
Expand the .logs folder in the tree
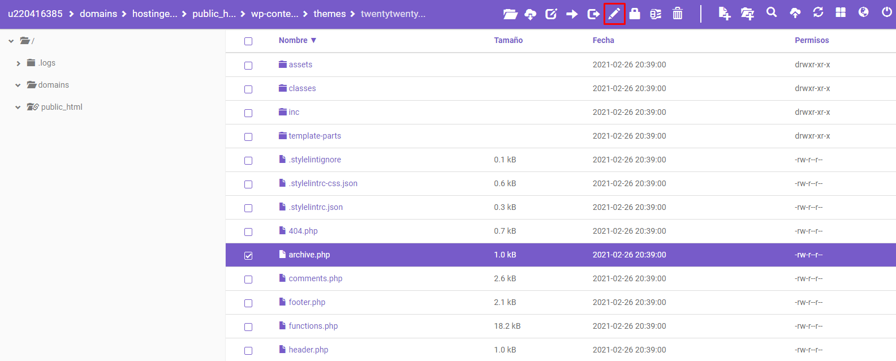point(18,63)
